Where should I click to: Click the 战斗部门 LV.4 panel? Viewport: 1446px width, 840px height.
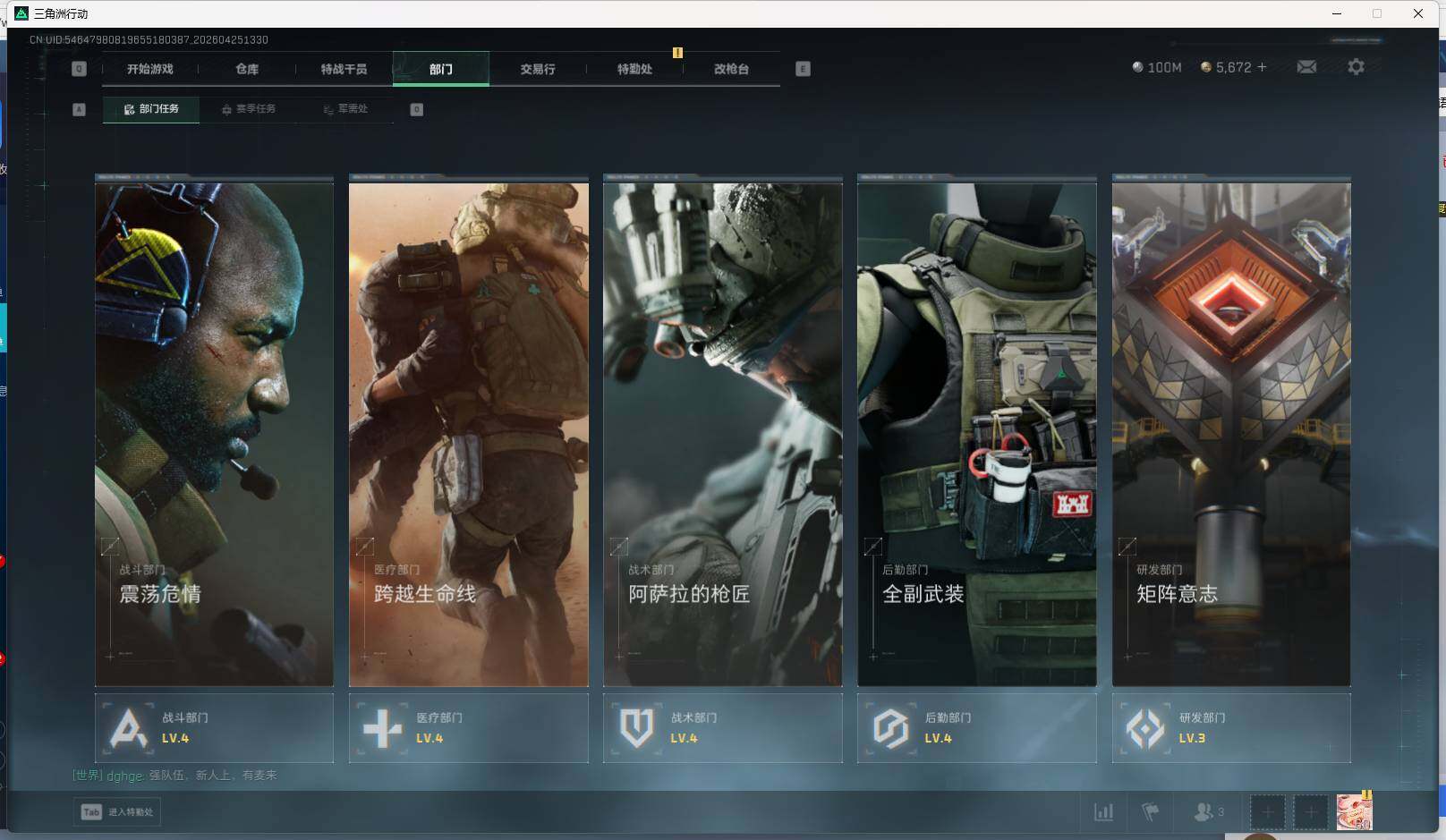214,728
